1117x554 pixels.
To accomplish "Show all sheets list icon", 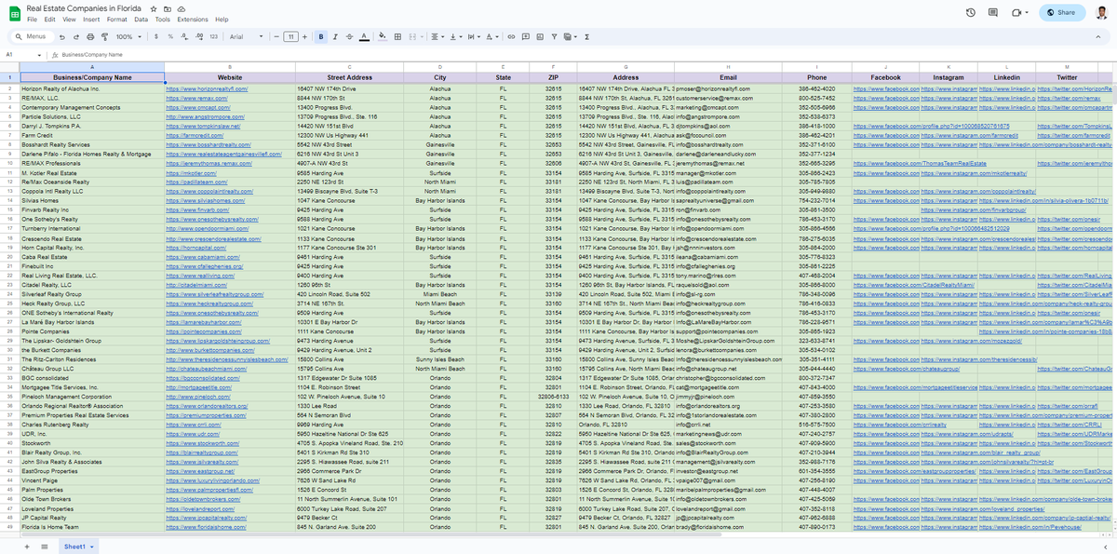I will 44,545.
